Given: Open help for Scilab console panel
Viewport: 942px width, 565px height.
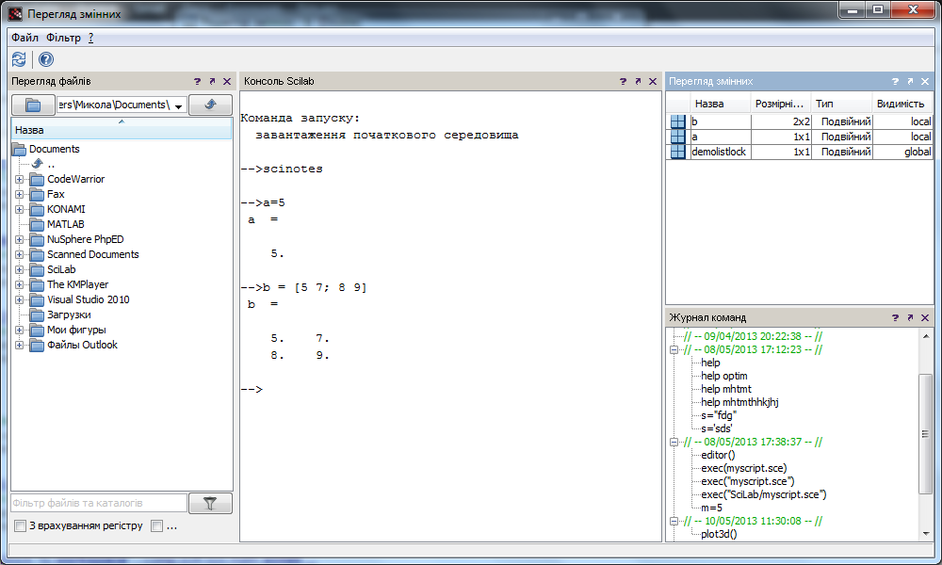Looking at the screenshot, I should [x=623, y=81].
